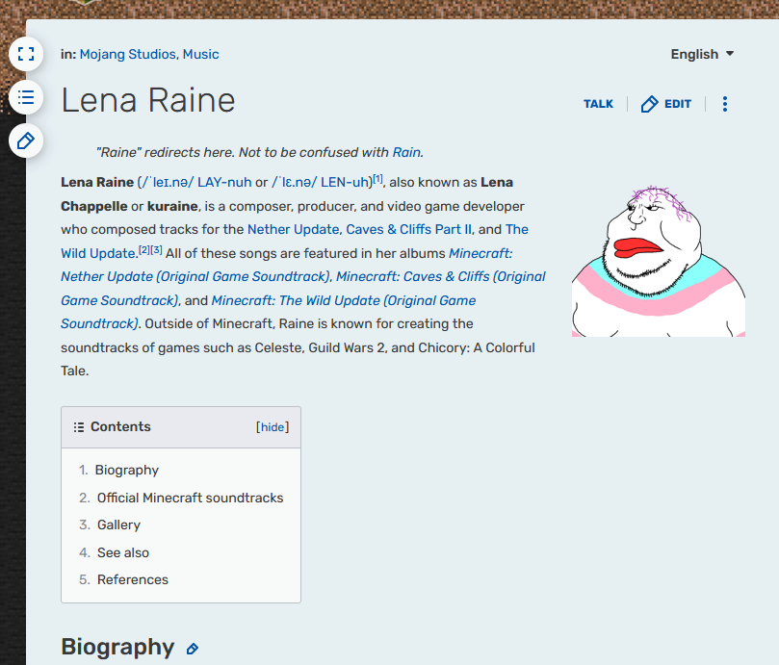The height and width of the screenshot is (665, 779).
Task: Click the EDIT pencil button
Action: click(x=666, y=104)
